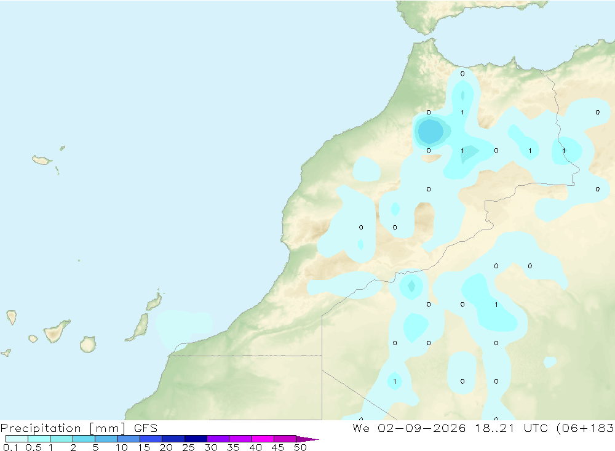This screenshot has height=451, width=615.
Task: Click the legend value "50"
Action: [x=301, y=447]
